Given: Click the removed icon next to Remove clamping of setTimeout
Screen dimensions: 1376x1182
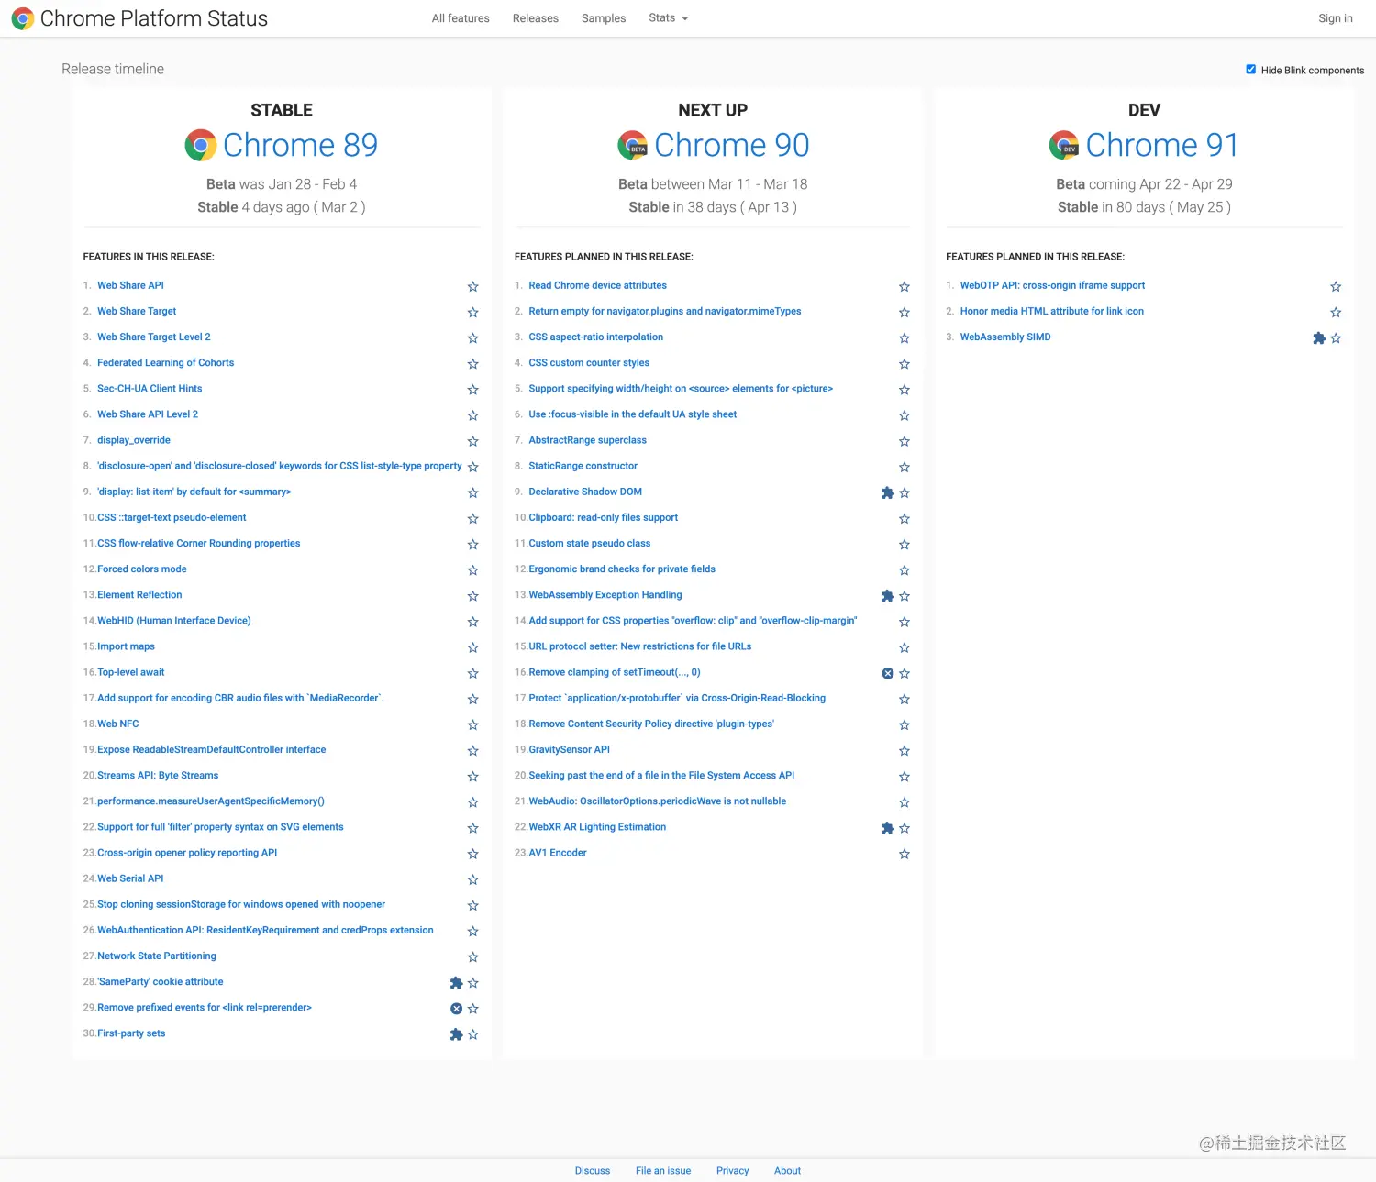Looking at the screenshot, I should point(887,673).
